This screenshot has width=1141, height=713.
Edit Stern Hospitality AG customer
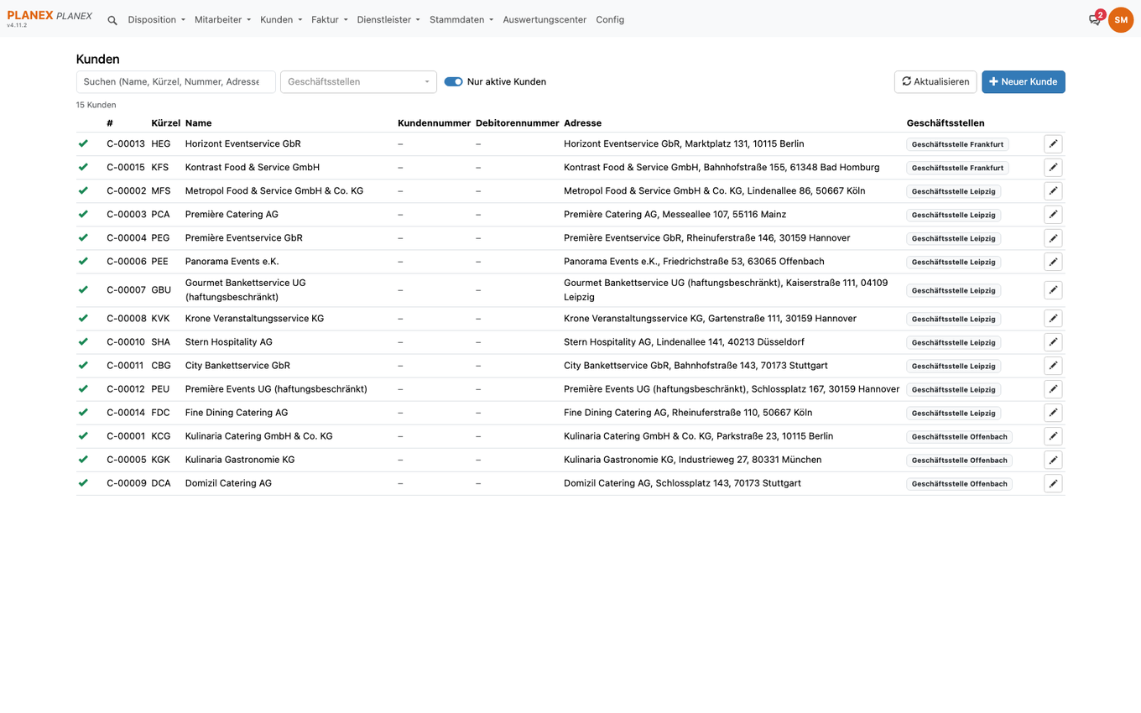1053,342
